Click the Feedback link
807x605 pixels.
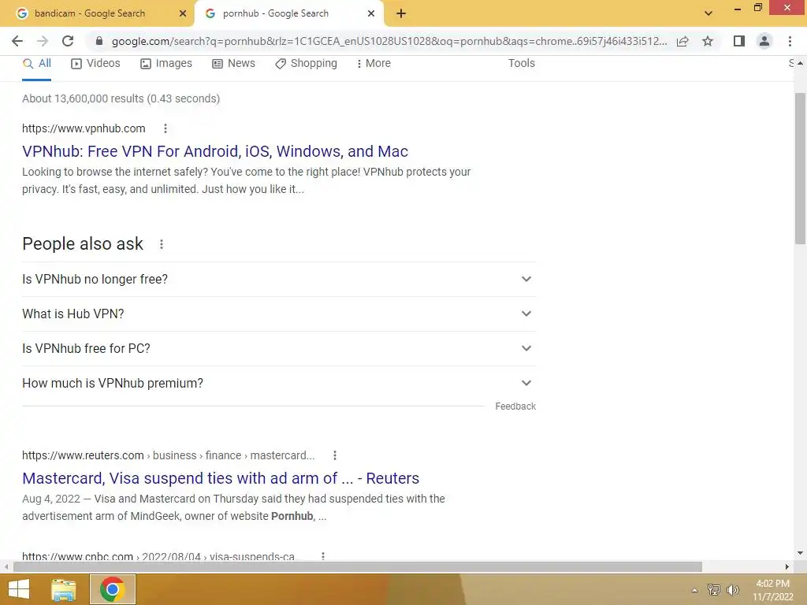click(515, 406)
